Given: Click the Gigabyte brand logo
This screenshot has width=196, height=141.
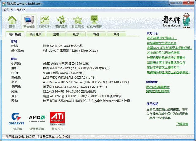Looking at the screenshot, I should [16, 119].
